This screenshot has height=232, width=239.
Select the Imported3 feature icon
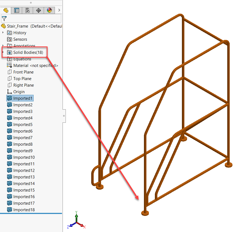pyautogui.click(x=10, y=111)
